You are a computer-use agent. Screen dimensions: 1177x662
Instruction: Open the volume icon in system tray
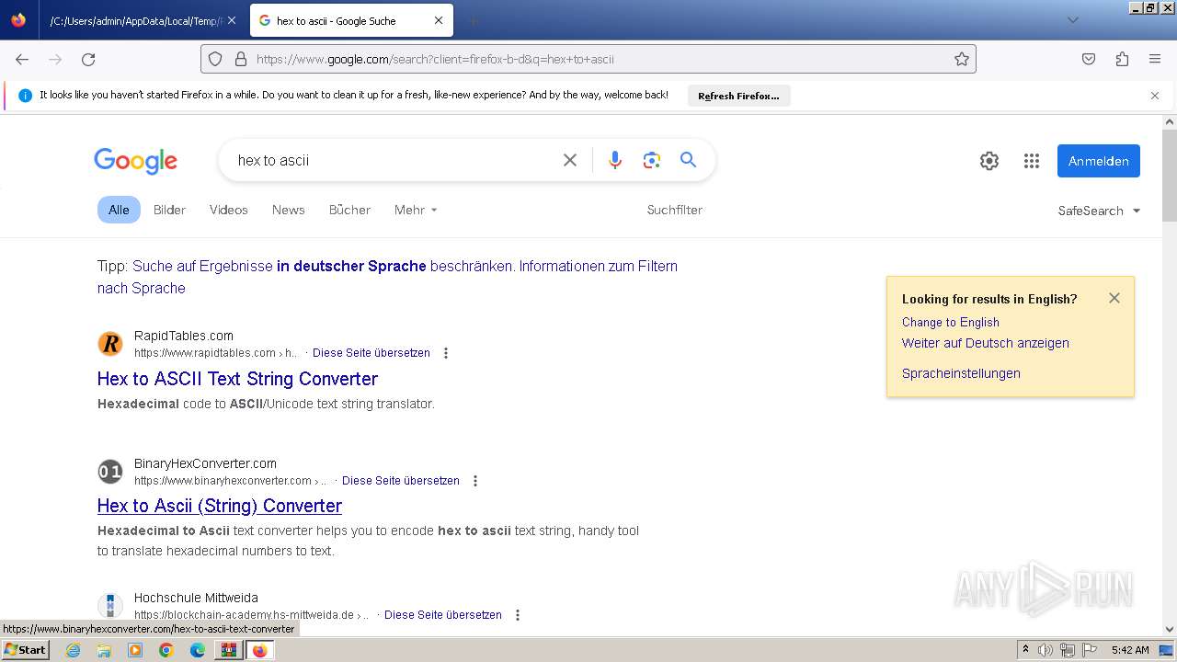(x=1046, y=650)
